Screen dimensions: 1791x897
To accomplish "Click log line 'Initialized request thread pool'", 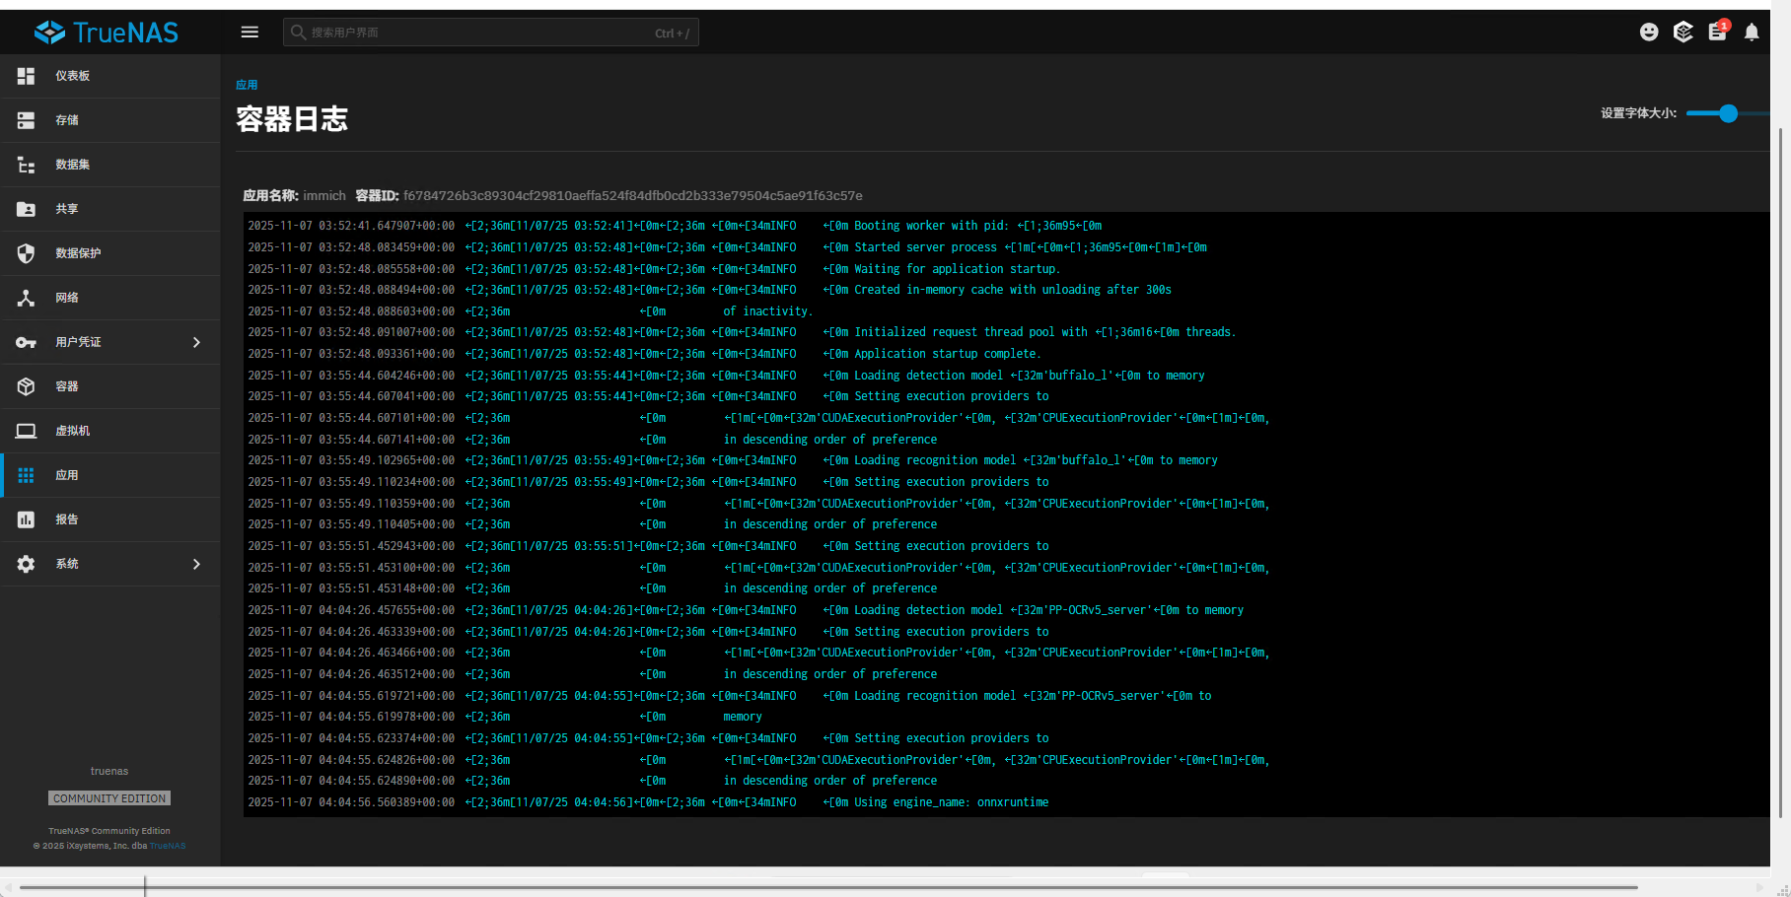I will point(742,332).
